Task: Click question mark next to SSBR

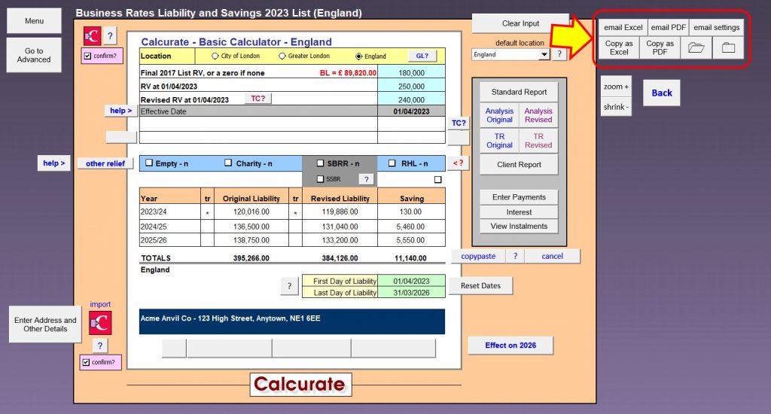Action: (365, 179)
